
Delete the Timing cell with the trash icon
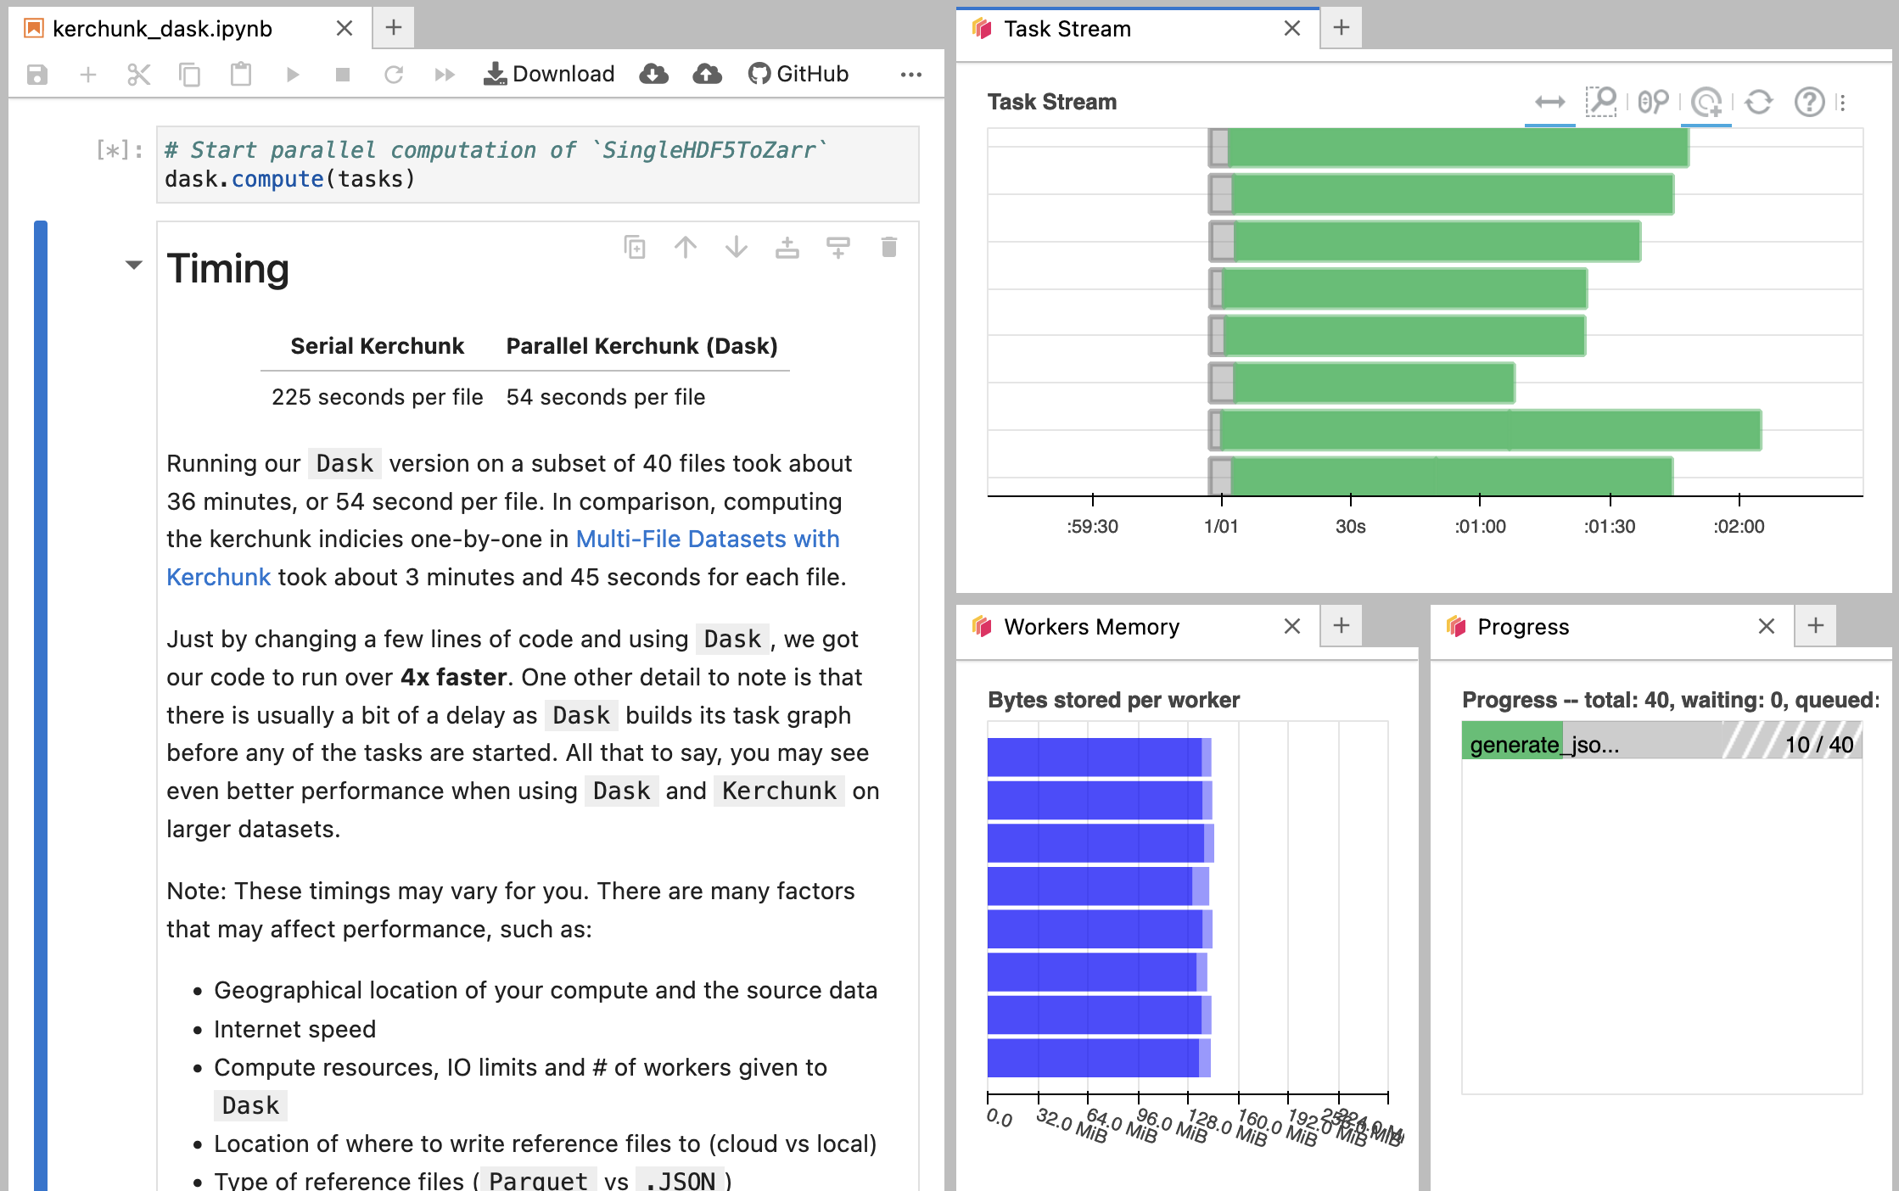point(888,248)
